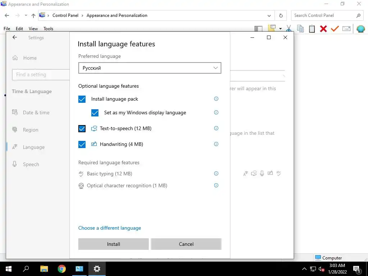The width and height of the screenshot is (368, 276).
Task: Show hidden tray icons chevron
Action: [304, 269]
